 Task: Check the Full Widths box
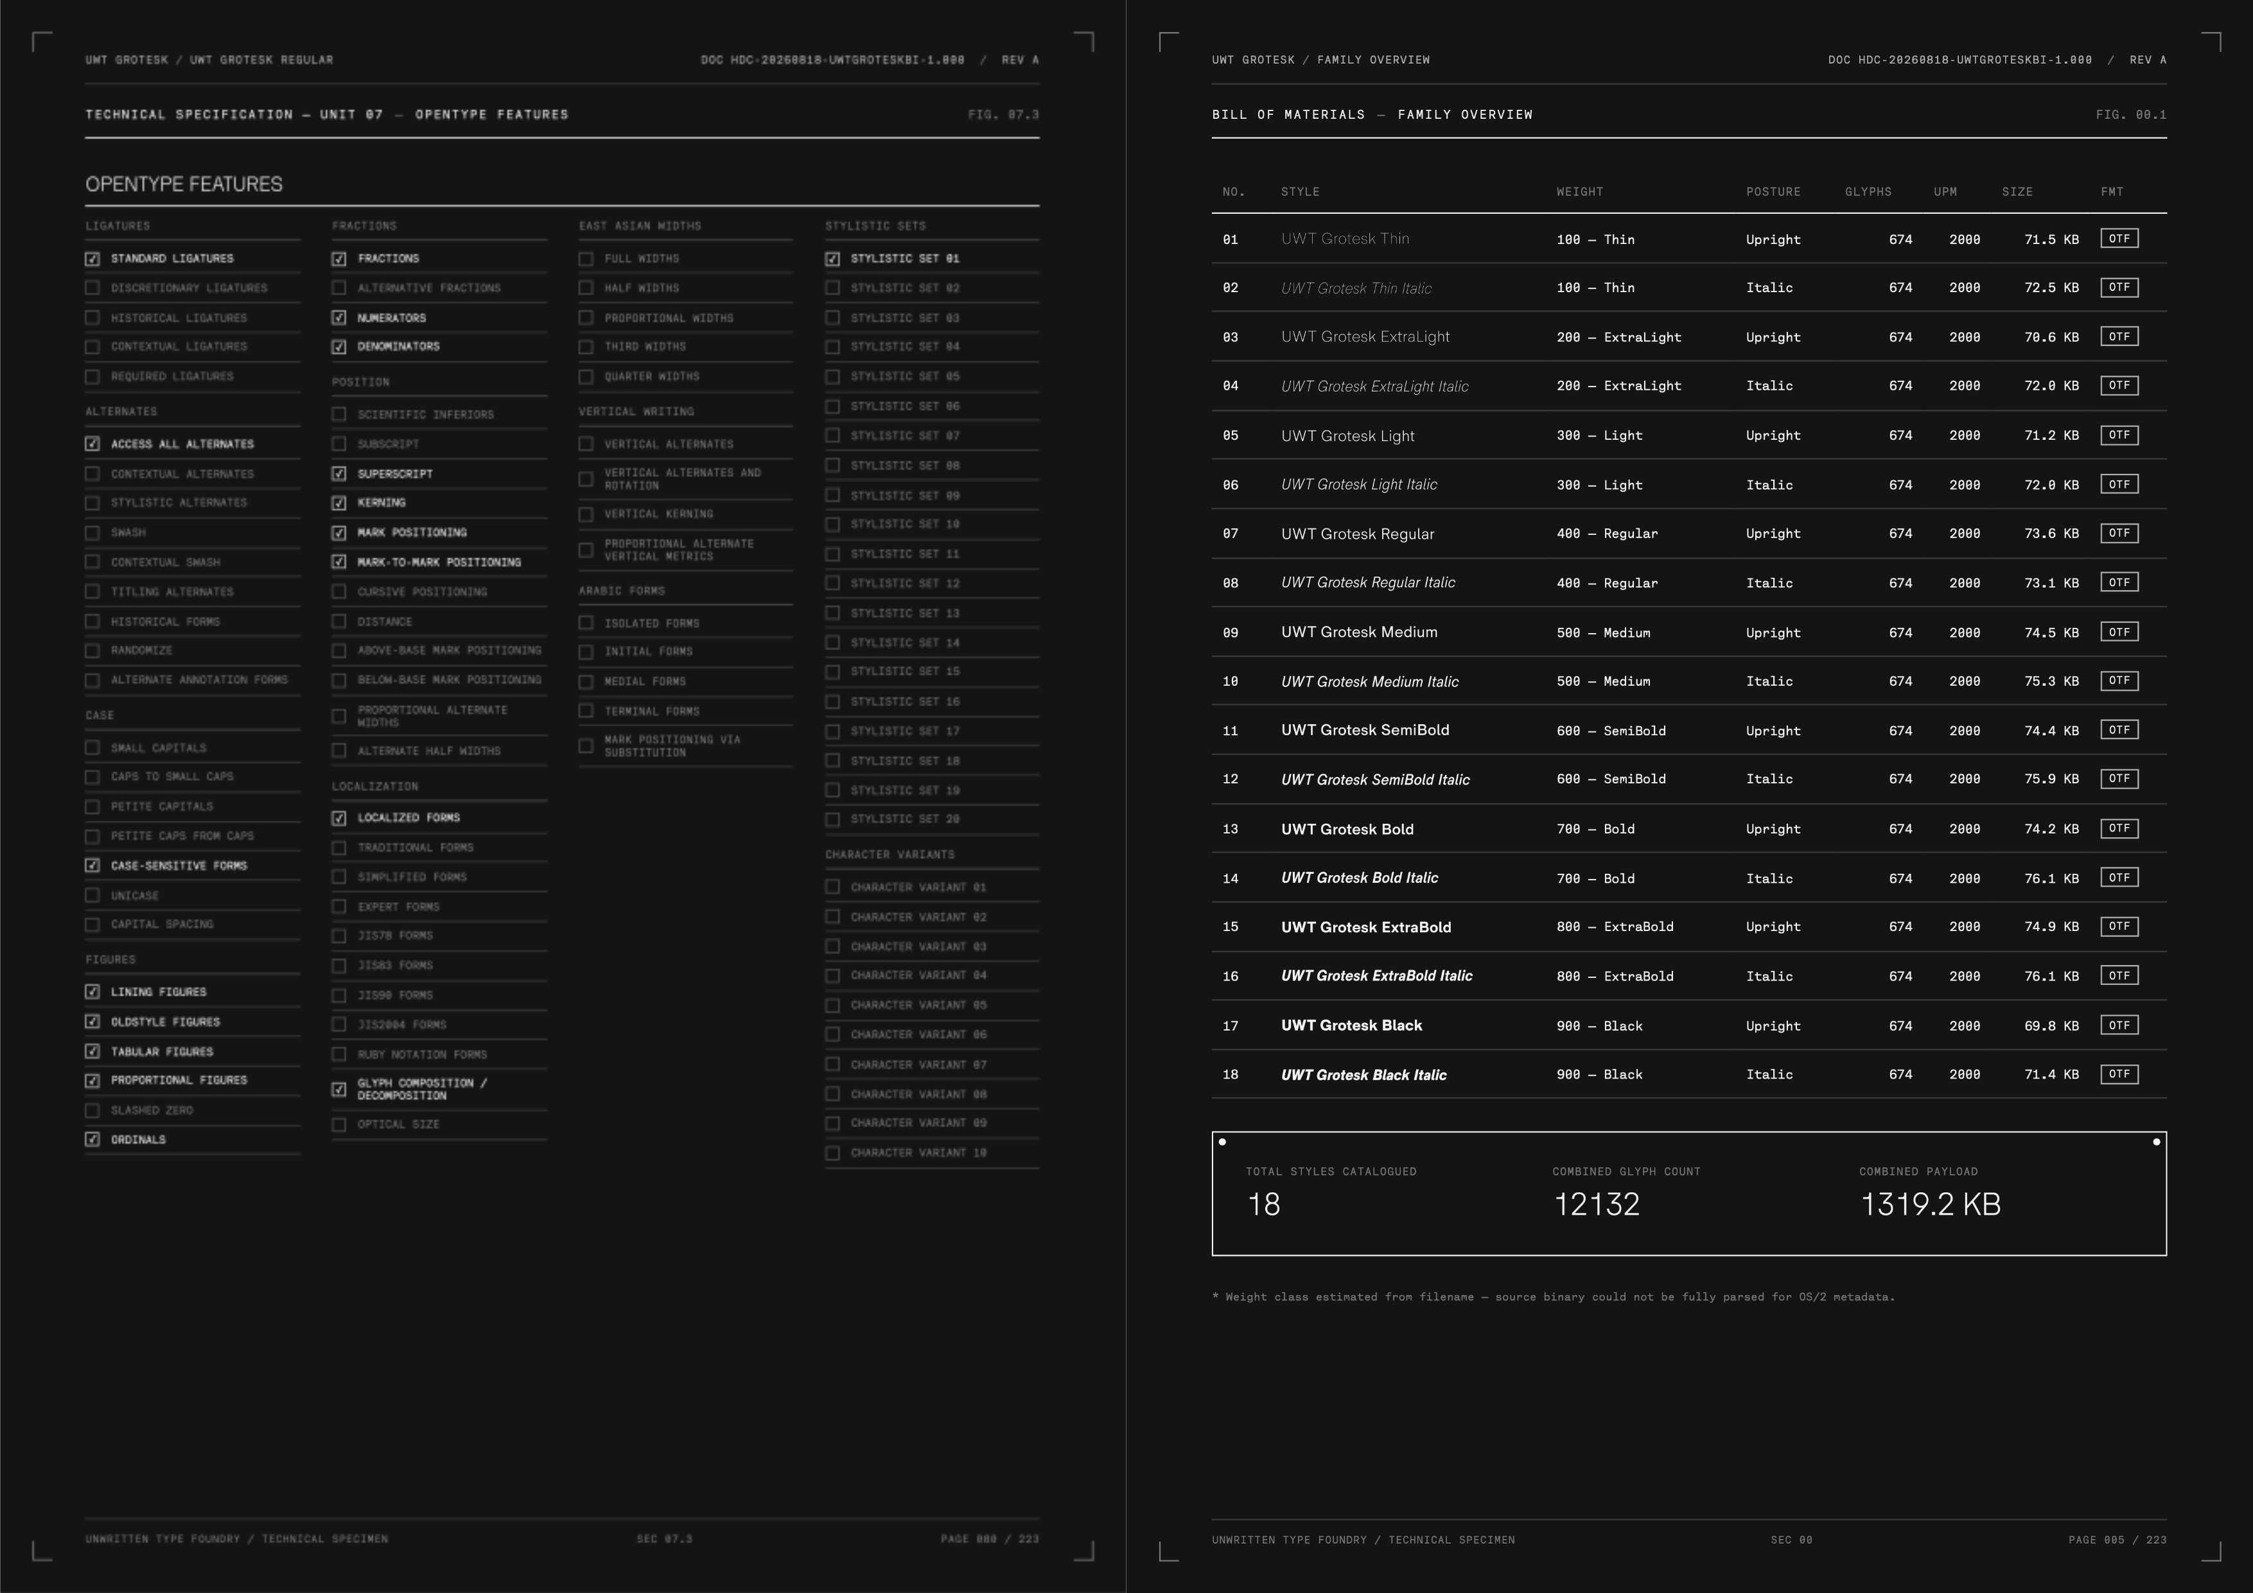[x=586, y=259]
